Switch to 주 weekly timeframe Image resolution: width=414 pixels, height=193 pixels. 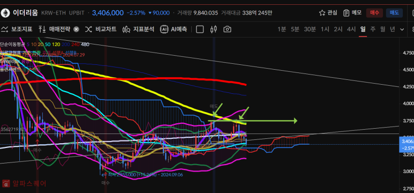pyautogui.click(x=373, y=29)
